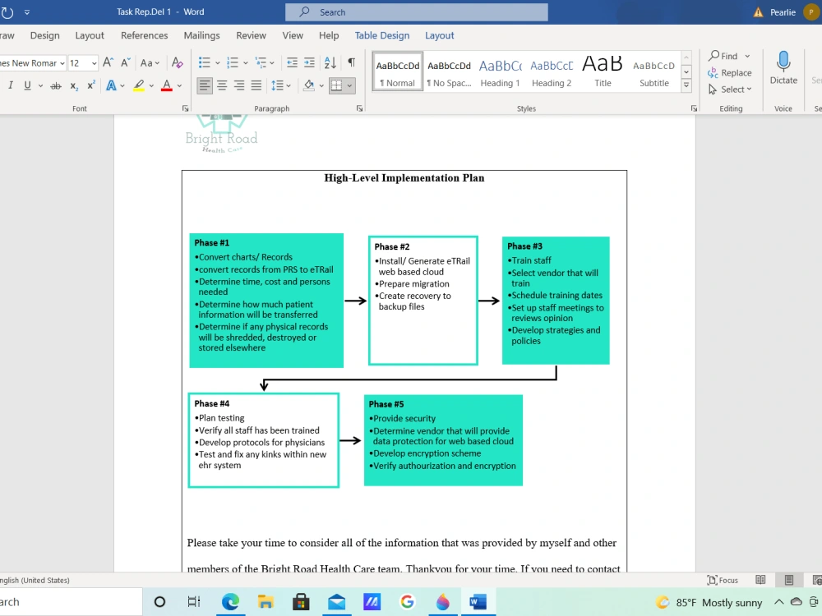Screen dimensions: 822x616
Task: Sort the selected text alphabetically
Action: (x=330, y=63)
